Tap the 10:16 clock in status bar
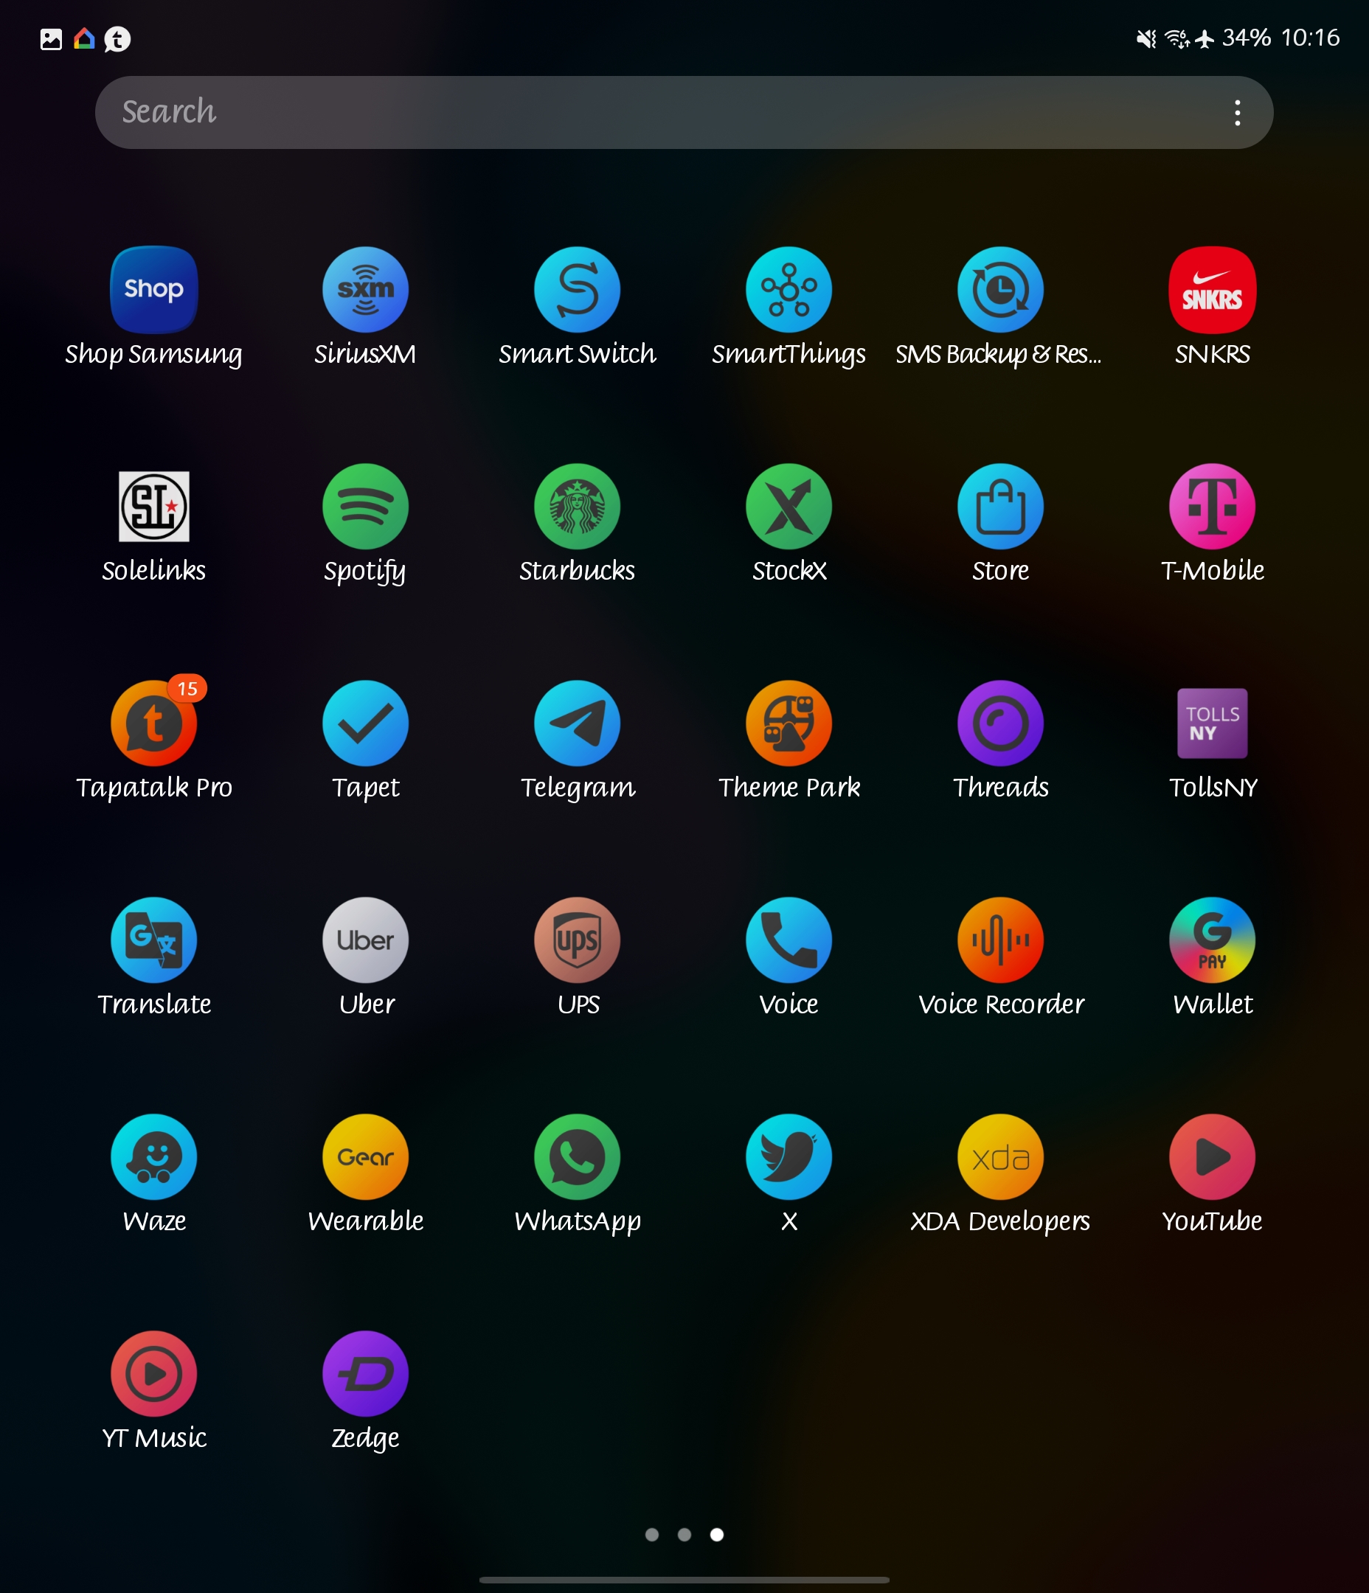Viewport: 1369px width, 1593px height. point(1311,38)
